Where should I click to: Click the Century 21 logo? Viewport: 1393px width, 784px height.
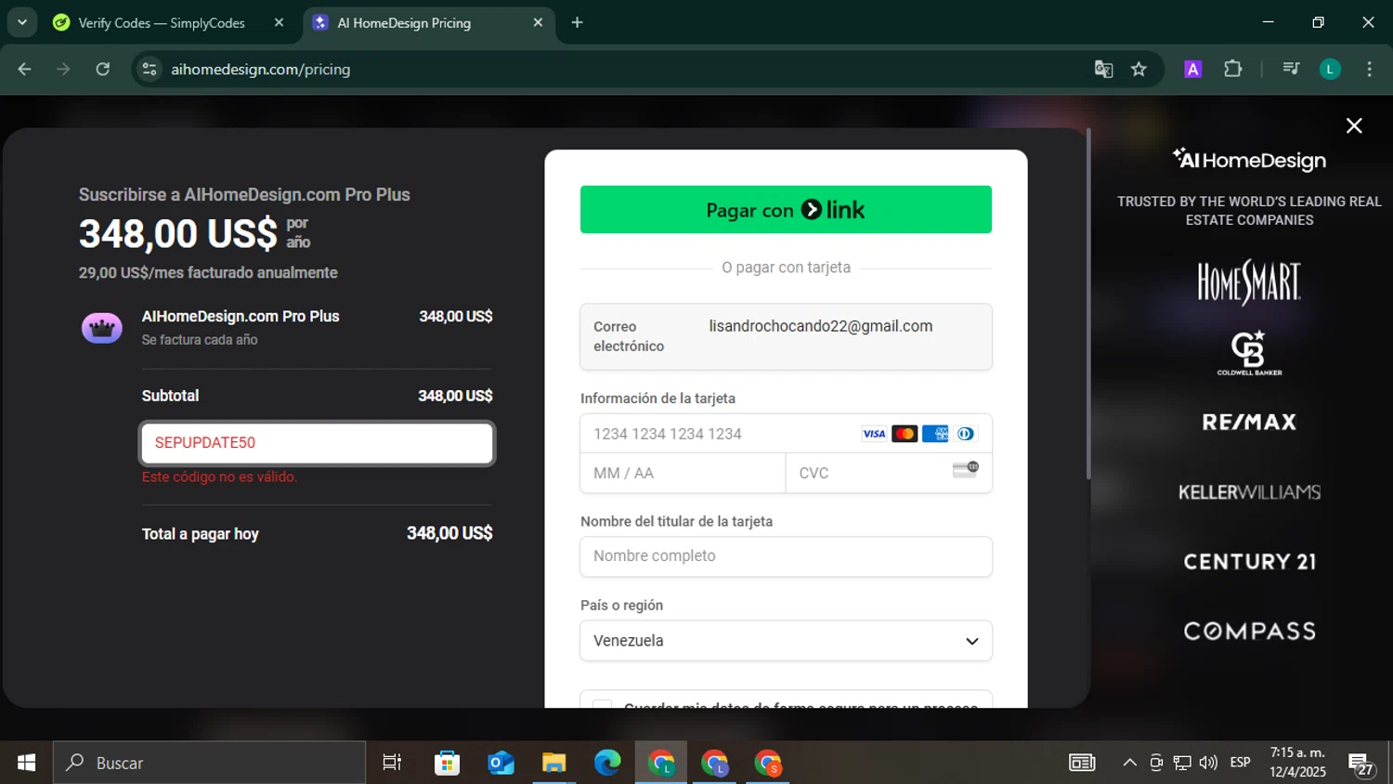point(1249,562)
